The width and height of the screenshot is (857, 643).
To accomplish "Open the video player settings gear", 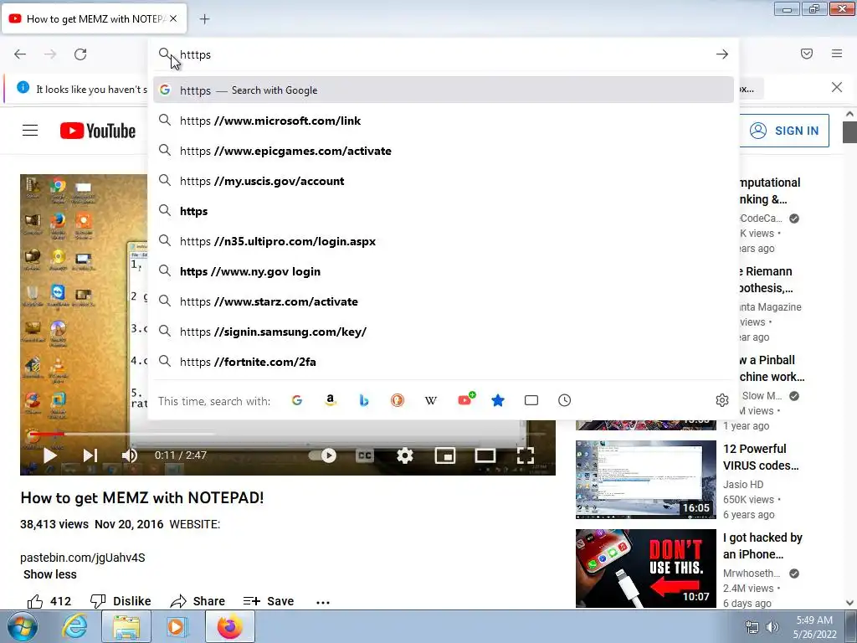I will click(x=405, y=455).
